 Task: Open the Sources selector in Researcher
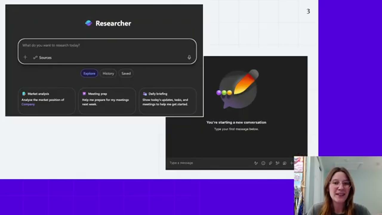point(42,58)
